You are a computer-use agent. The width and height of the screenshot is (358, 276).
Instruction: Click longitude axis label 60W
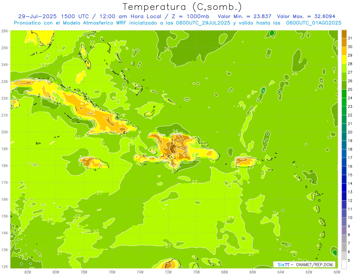(x=337, y=272)
